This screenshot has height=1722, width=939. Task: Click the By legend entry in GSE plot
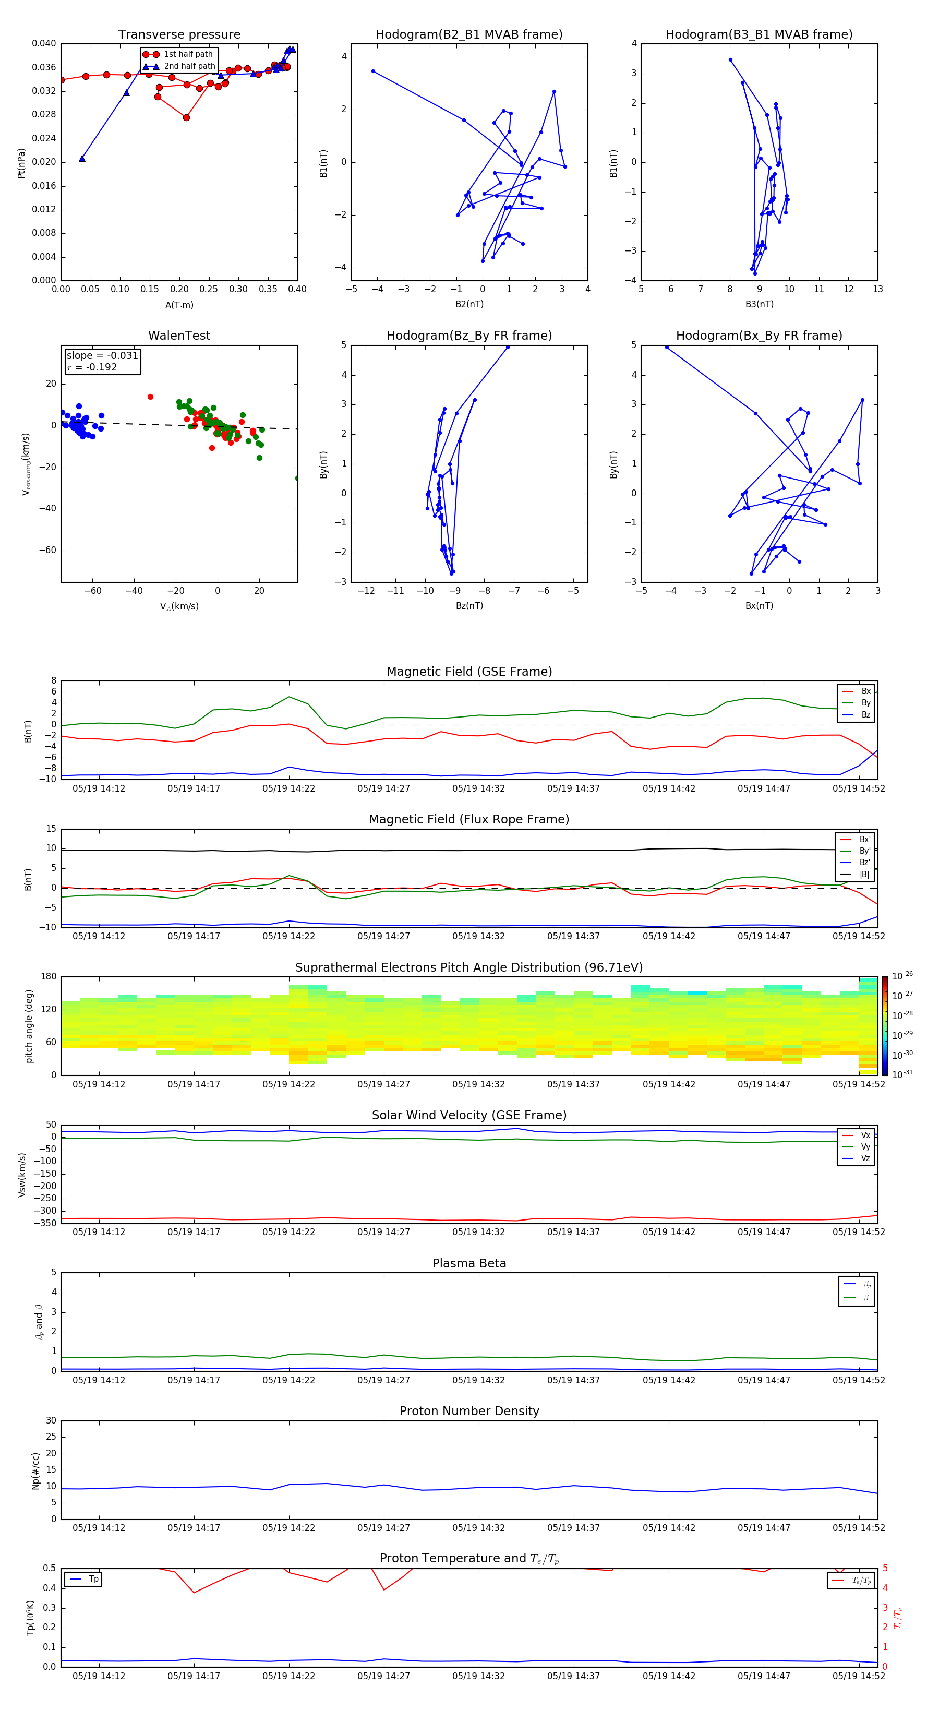click(857, 703)
